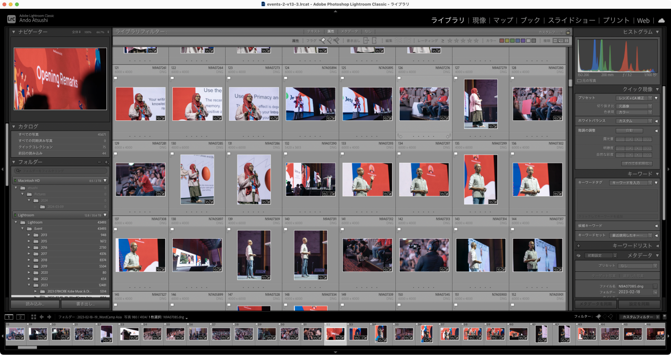Image resolution: width=671 pixels, height=355 pixels.
Task: Switch to the 現像 module
Action: click(x=479, y=20)
